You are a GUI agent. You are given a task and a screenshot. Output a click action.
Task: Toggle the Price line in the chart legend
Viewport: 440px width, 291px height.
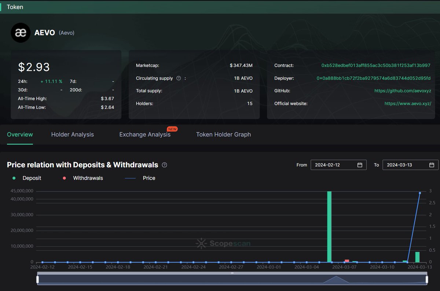point(143,178)
